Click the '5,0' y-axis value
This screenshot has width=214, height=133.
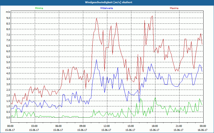(x=8, y=62)
